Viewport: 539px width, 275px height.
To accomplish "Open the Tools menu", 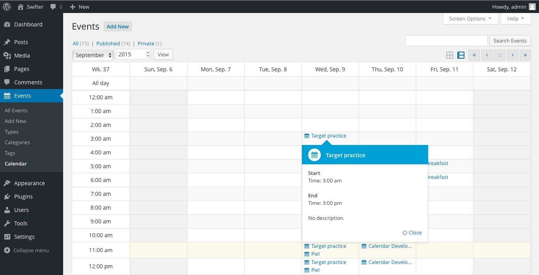I will click(32, 223).
